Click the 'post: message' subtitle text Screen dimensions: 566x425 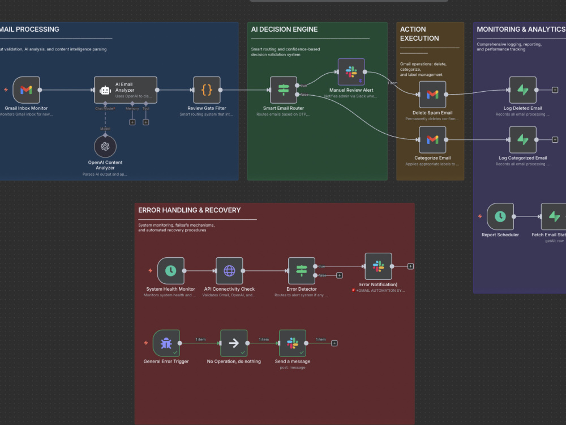click(x=293, y=368)
